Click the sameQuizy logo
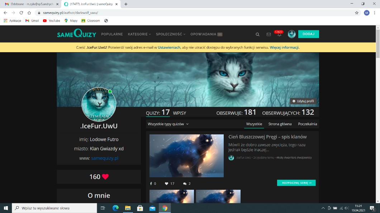The image size is (380, 213). [76, 34]
